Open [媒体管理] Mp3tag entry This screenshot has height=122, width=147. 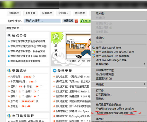click(73, 116)
